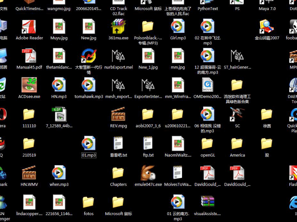Click the 06 相信我 没错的.mp3 file
This screenshot has width=297, height=222.
point(208,114)
